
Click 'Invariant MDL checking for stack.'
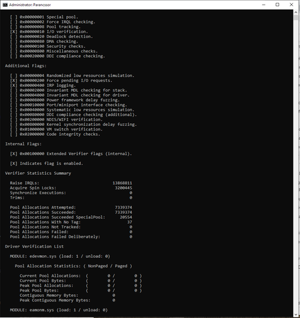[87, 90]
